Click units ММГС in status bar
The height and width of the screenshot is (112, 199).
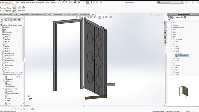pos(188,111)
